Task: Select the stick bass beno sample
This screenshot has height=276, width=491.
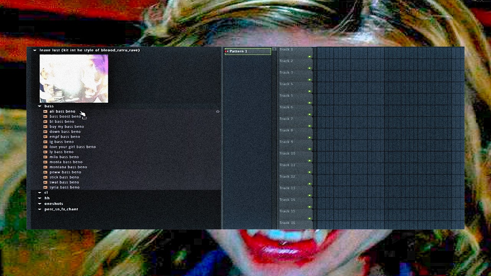Action: (64, 177)
